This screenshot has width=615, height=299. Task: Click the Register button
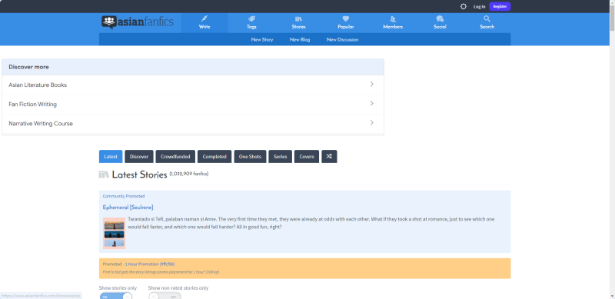500,7
